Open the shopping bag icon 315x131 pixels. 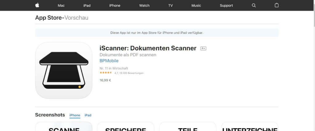click(x=277, y=5)
